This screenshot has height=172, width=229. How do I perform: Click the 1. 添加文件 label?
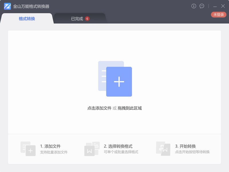[x=50, y=146]
